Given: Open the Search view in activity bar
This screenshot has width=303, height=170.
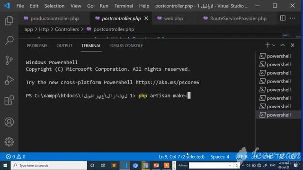Looking at the screenshot, I should 9,40.
